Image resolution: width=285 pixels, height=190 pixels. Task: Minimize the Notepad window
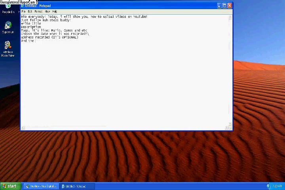tap(219, 6)
